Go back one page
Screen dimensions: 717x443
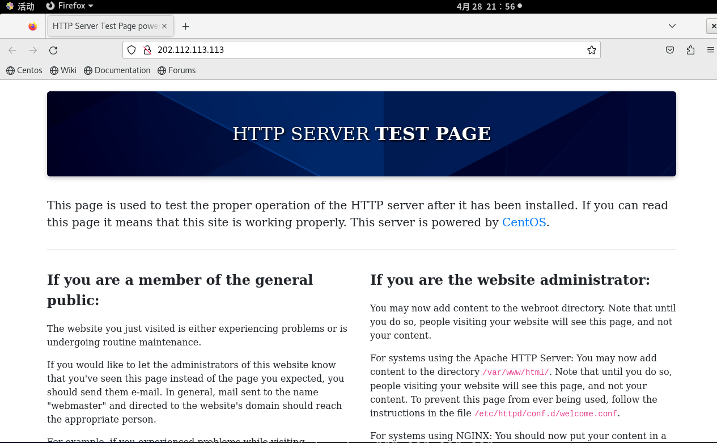click(12, 50)
